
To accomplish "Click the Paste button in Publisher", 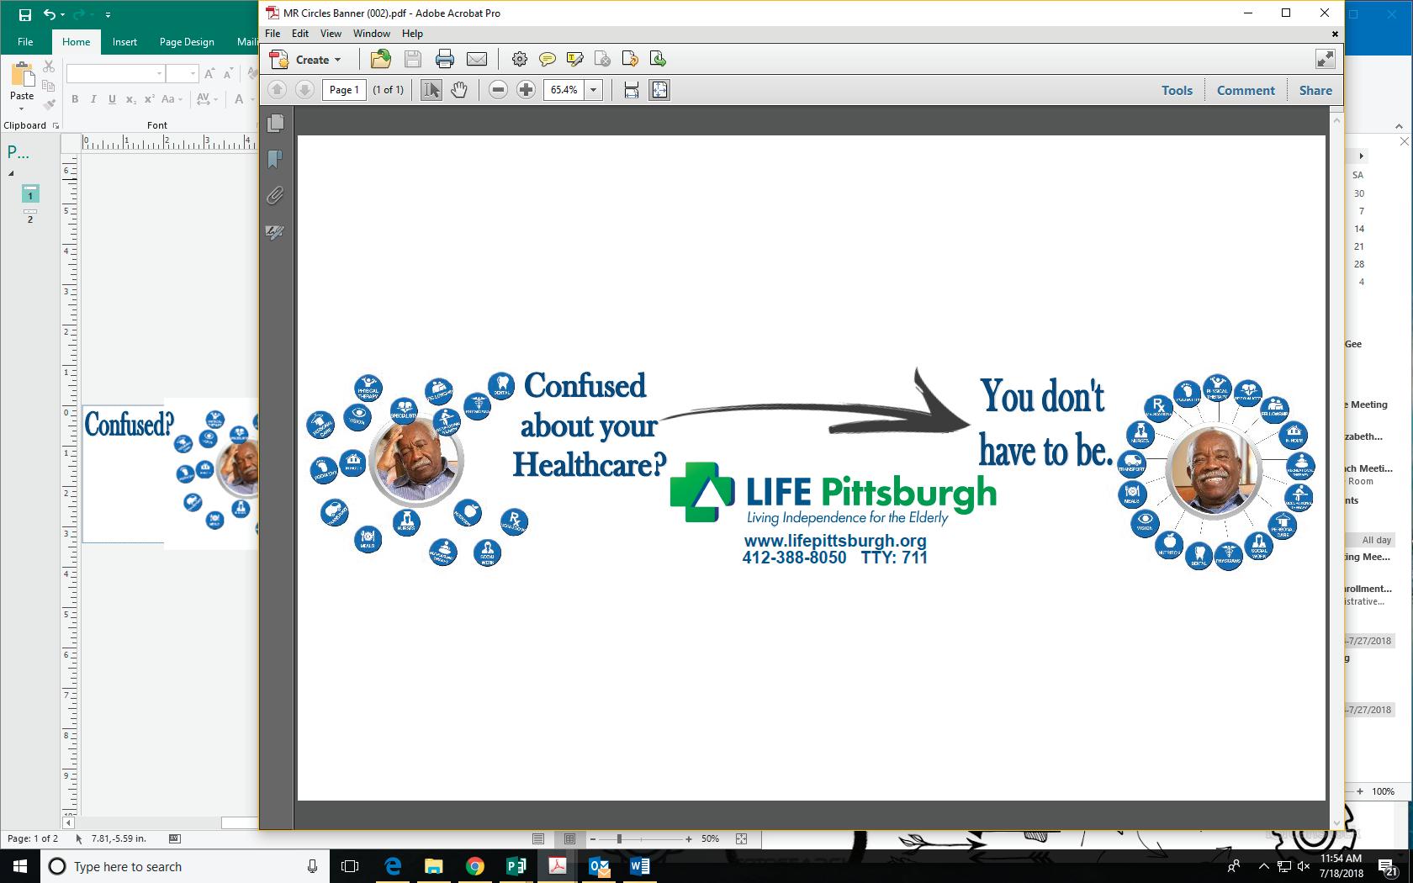I will coord(22,80).
